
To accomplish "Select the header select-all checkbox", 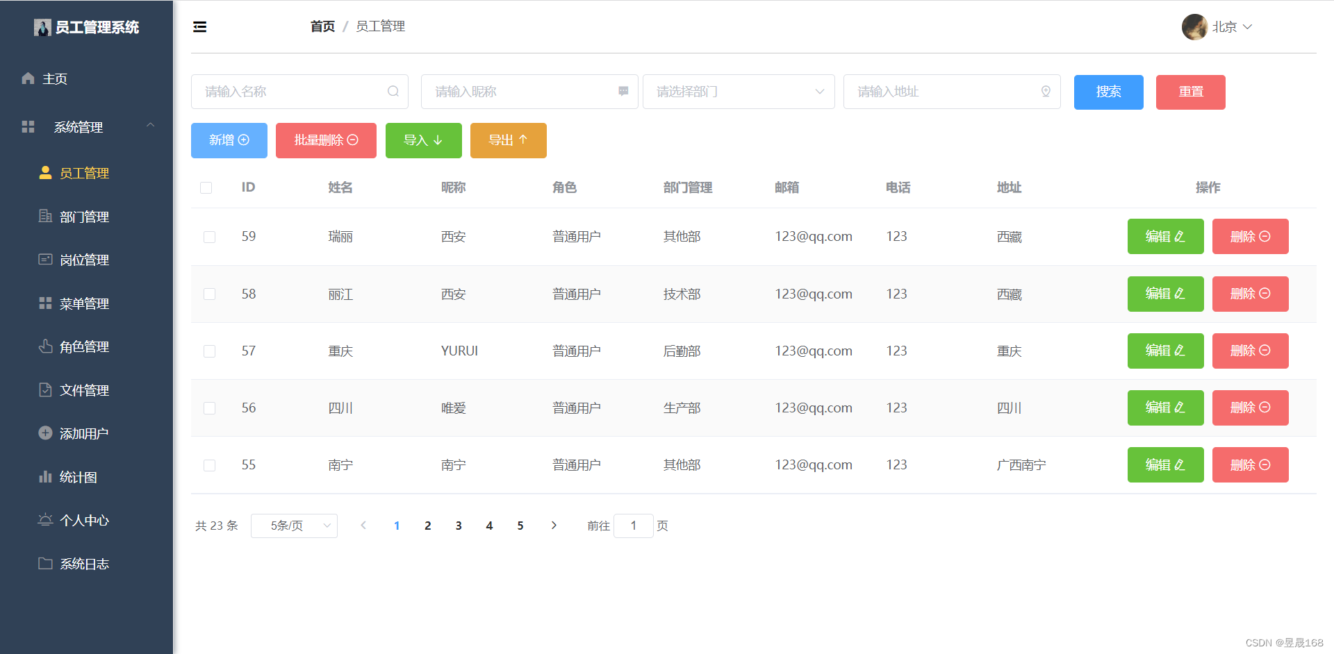I will click(x=206, y=187).
